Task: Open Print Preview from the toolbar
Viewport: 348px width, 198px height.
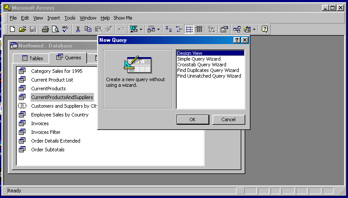Action: coord(55,29)
